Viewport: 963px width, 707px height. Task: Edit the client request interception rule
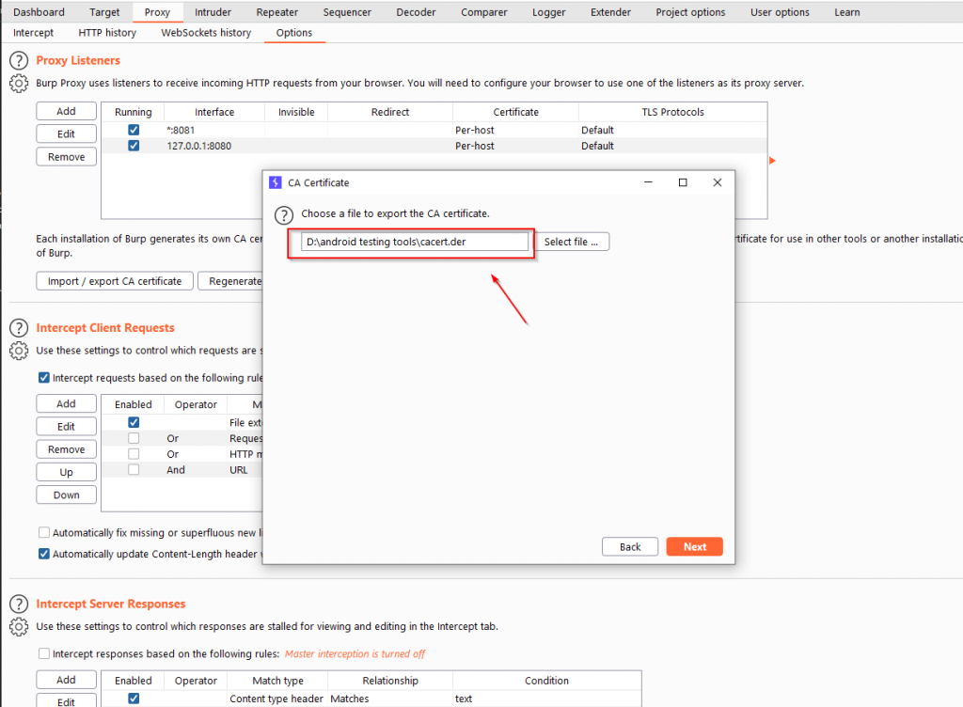[x=67, y=426]
